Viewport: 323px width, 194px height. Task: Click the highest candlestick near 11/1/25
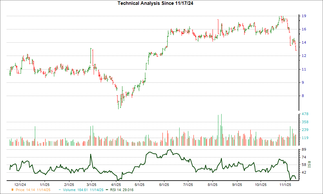[x=281, y=18]
